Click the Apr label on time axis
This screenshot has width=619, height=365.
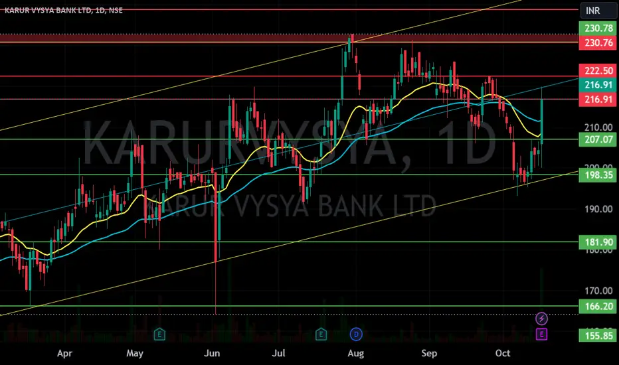coord(64,353)
